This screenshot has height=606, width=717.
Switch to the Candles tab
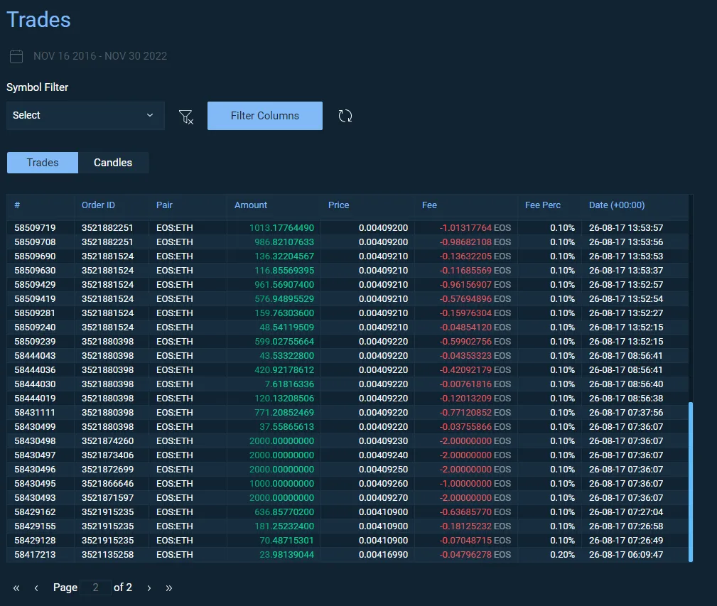(x=113, y=163)
